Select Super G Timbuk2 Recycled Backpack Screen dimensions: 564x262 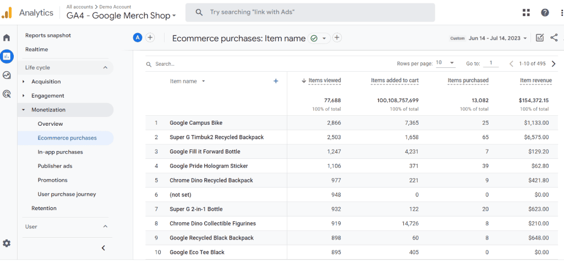216,137
